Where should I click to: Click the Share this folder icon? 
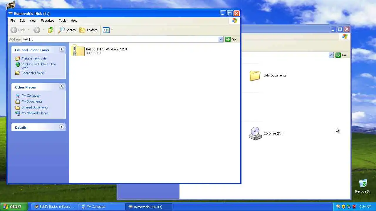18,73
